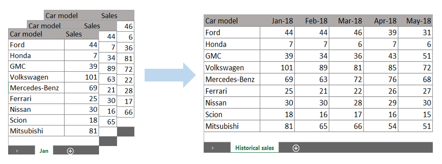This screenshot has height=164, width=442.
Task: Switch to the Jan sheet tab
Action: (44, 151)
